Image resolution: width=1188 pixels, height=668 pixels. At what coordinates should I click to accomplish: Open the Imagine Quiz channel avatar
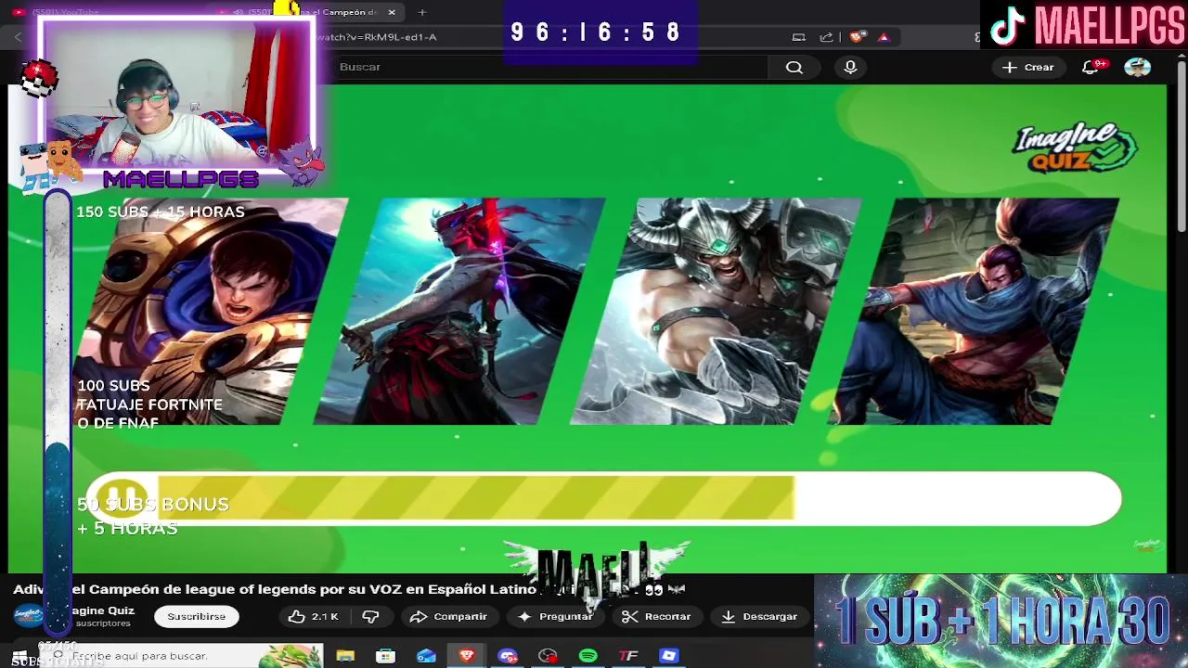pos(28,616)
